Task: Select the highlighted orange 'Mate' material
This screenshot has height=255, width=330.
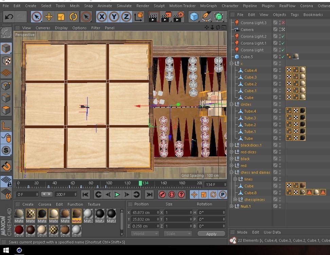Action: (77, 216)
